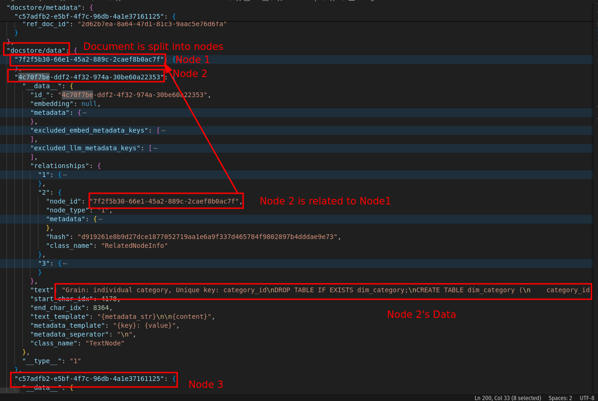
Task: Unfold the collapsed relationships "3" object
Action: point(65,263)
